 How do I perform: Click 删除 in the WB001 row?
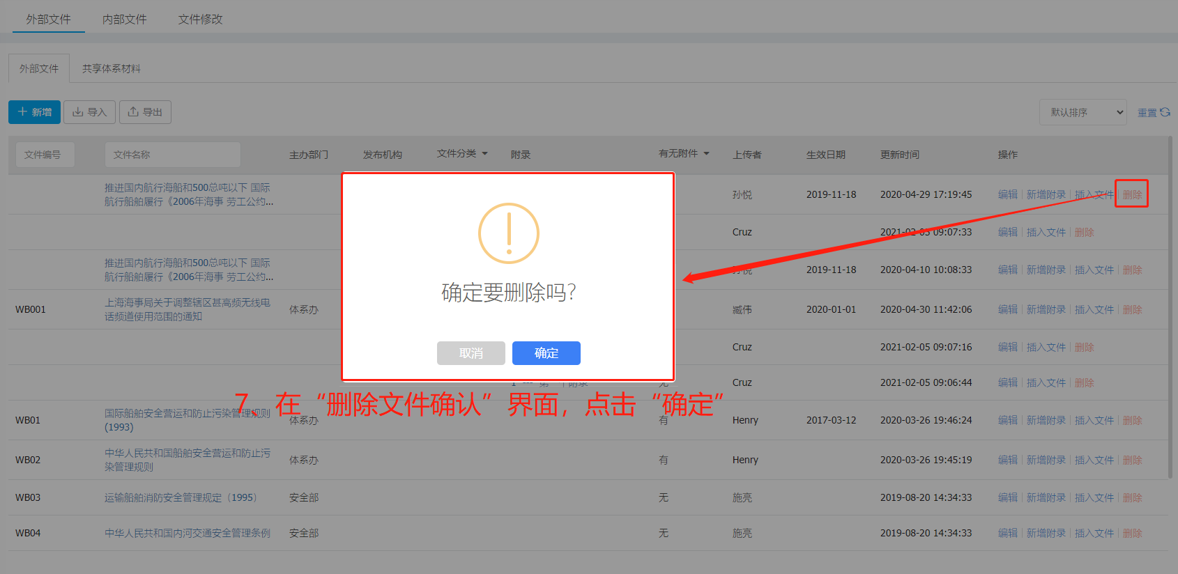pos(1132,309)
